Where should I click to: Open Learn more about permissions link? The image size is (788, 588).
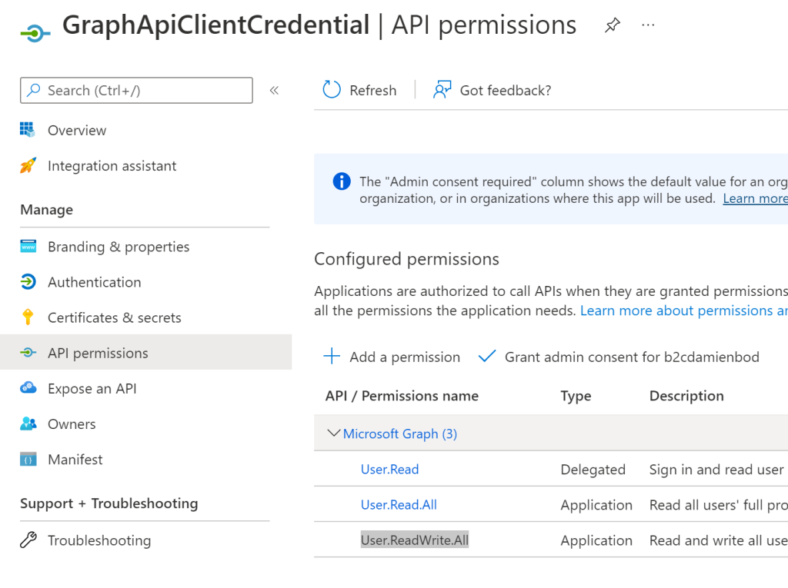point(684,311)
